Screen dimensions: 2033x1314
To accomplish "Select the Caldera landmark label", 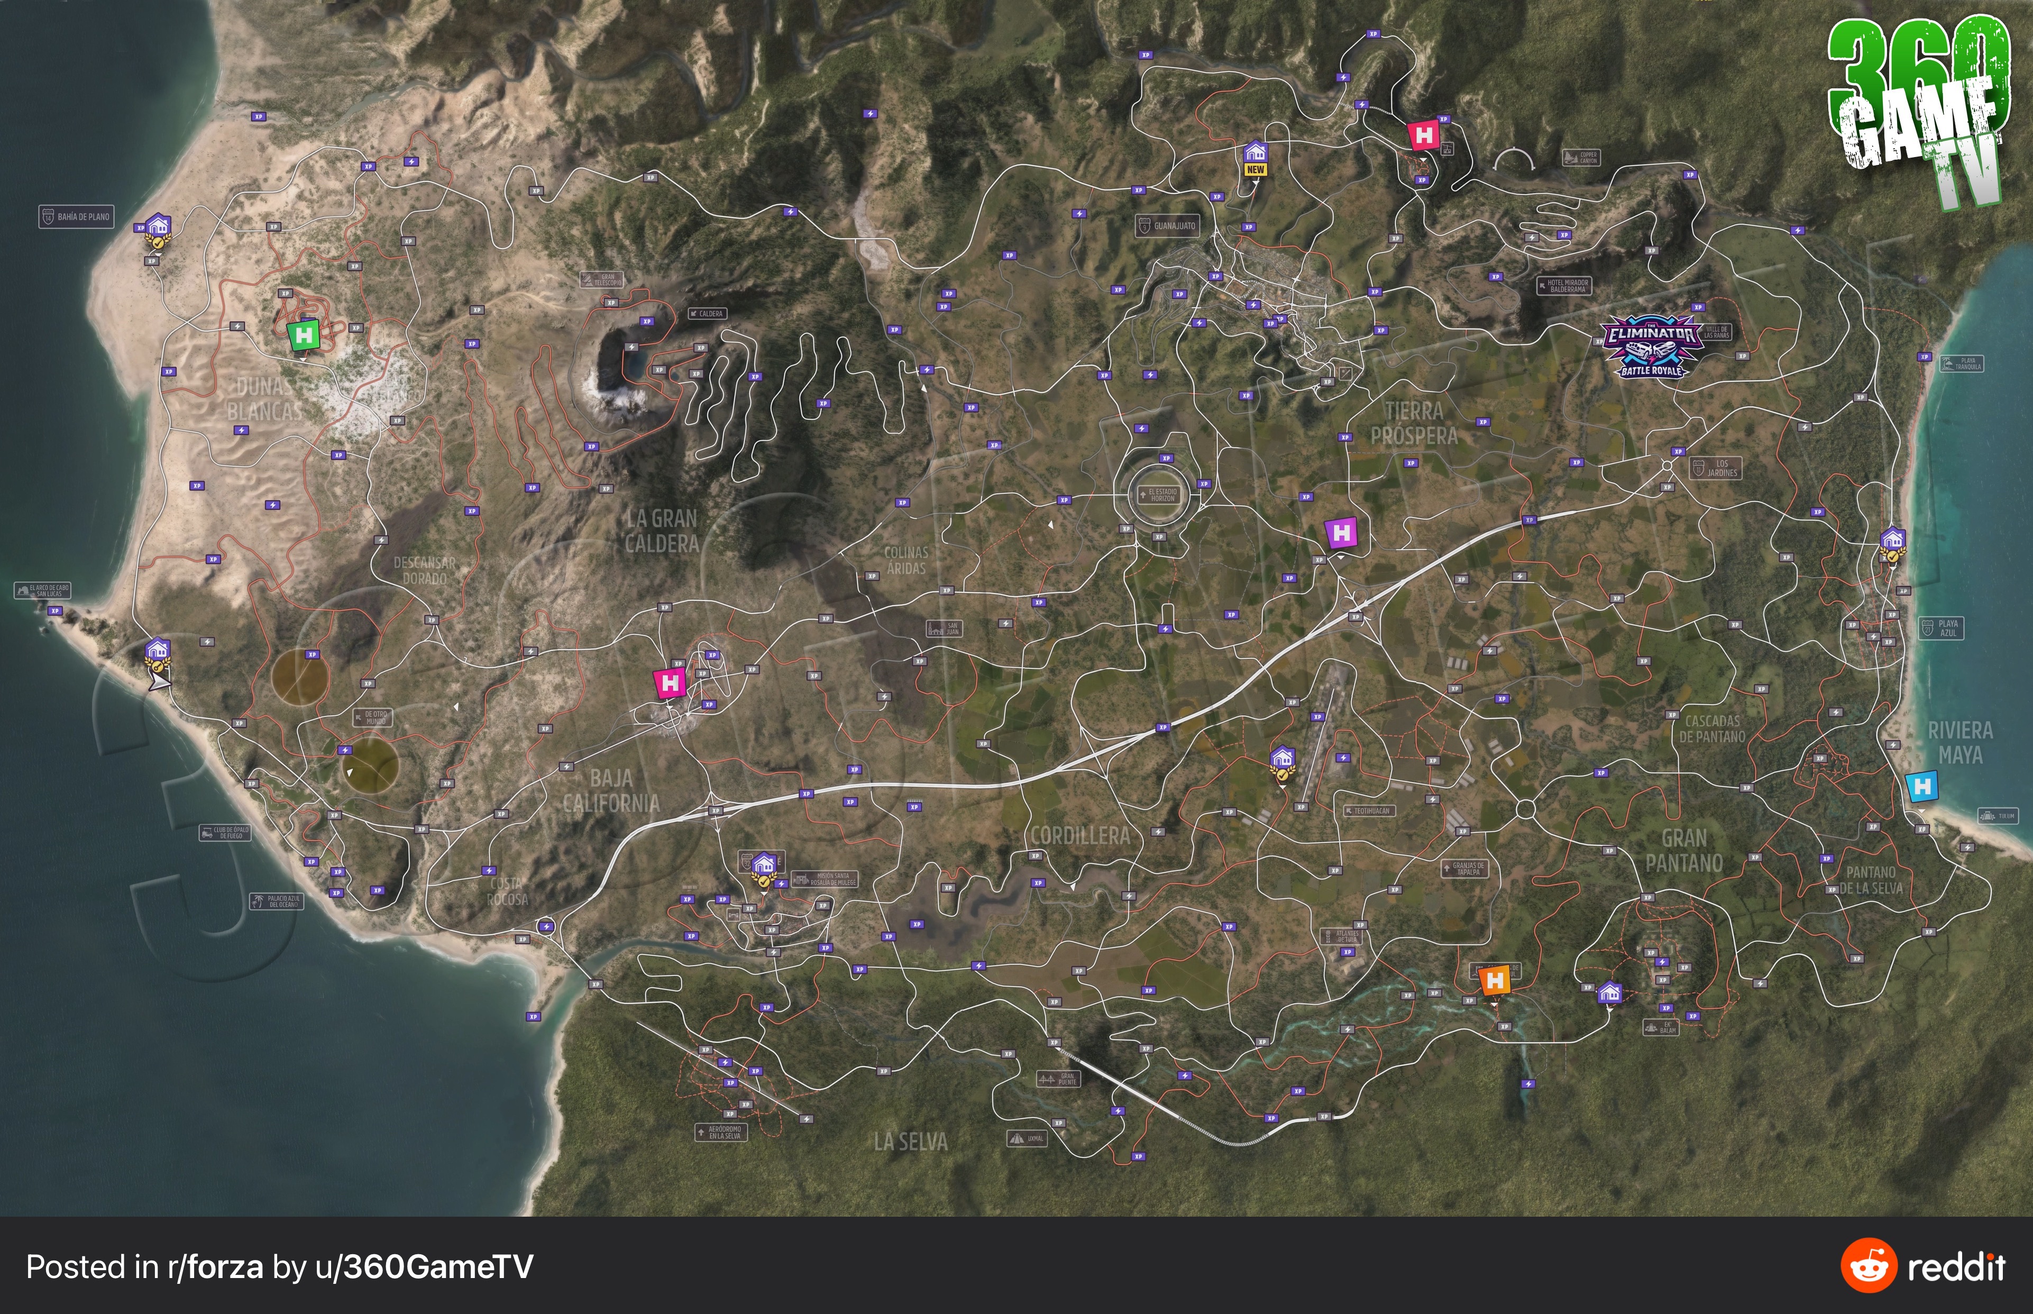I will pyautogui.click(x=707, y=314).
